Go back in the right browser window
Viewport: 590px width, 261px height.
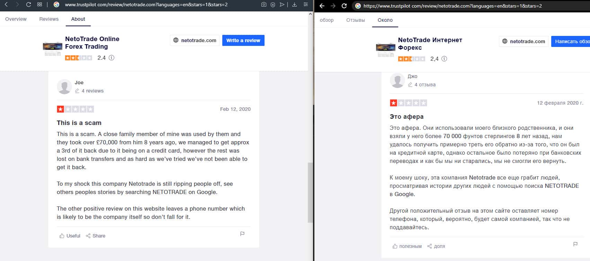tap(322, 6)
